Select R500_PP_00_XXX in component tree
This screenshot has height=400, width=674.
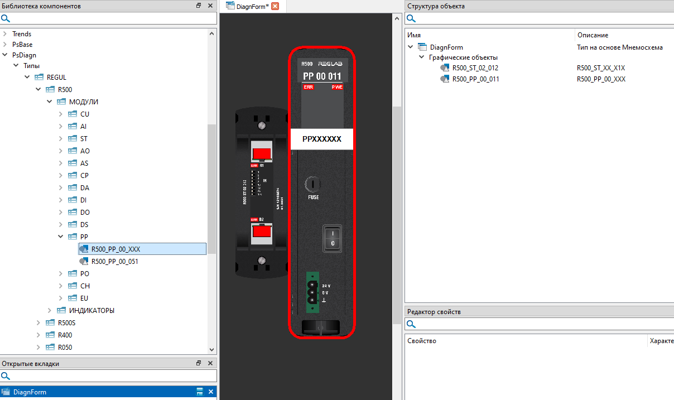point(115,249)
